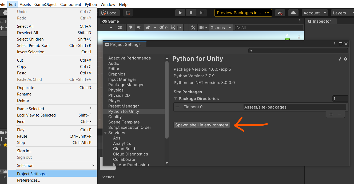Open the File menu
Viewport: 354px width, 184px height.
pos(2,4)
